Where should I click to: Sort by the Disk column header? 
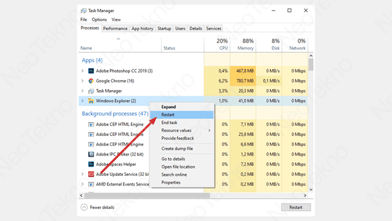(269, 45)
